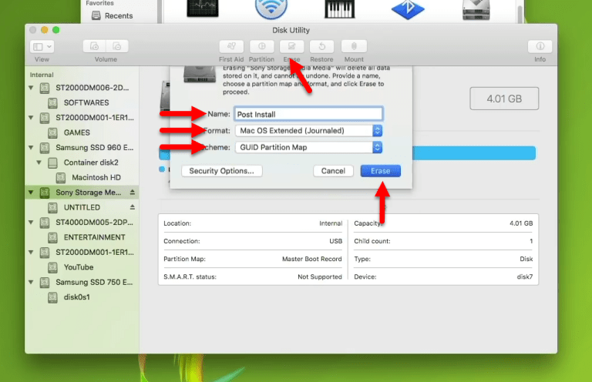Click the Name field containing Post Install
Screen dimensions: 592x382
click(308, 114)
